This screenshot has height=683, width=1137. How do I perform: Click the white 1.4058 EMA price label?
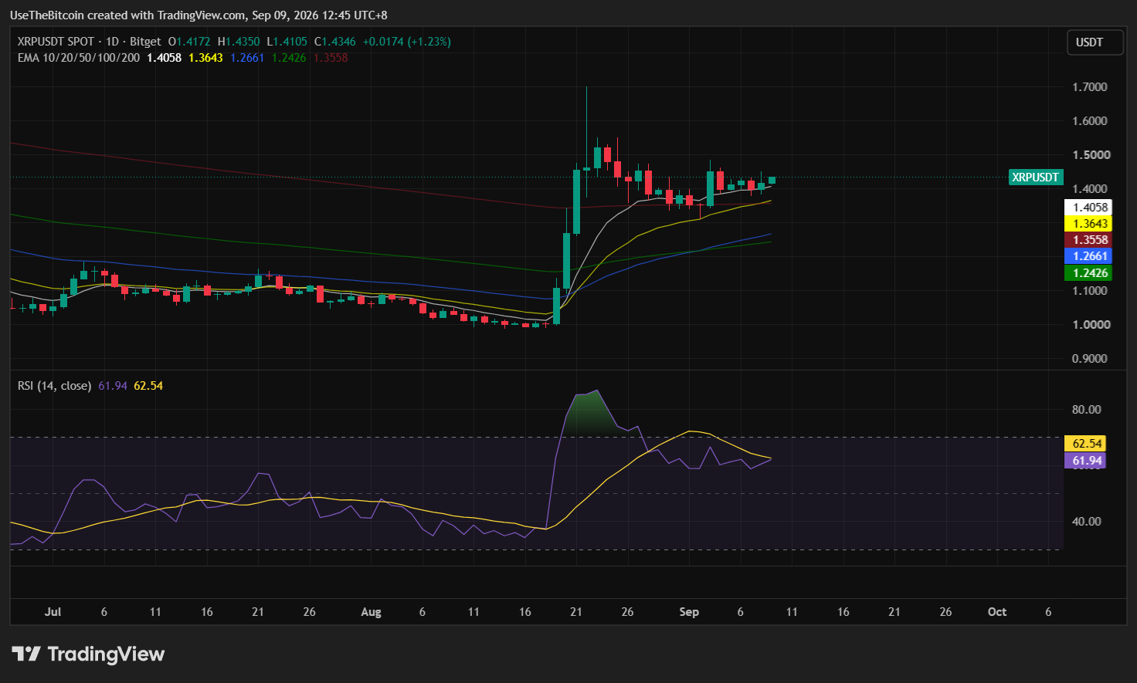tap(1088, 207)
